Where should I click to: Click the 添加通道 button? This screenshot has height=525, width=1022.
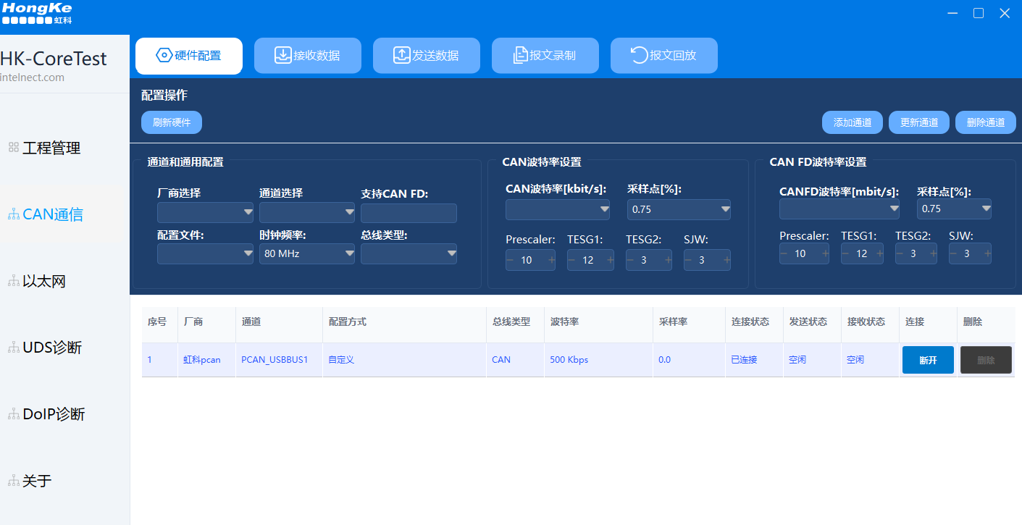pyautogui.click(x=852, y=122)
